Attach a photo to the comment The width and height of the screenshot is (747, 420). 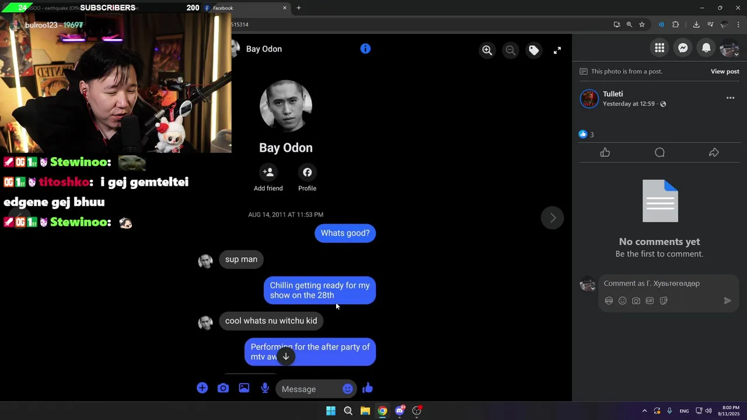click(636, 301)
